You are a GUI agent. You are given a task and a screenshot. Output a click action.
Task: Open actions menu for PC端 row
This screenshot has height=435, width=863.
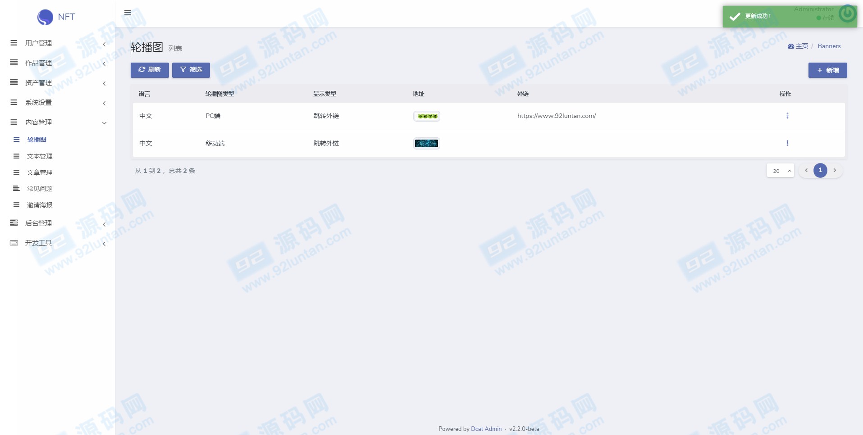[787, 116]
